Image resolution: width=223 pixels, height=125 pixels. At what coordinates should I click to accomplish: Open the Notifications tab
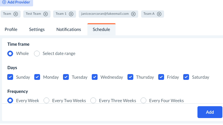pyautogui.click(x=69, y=30)
